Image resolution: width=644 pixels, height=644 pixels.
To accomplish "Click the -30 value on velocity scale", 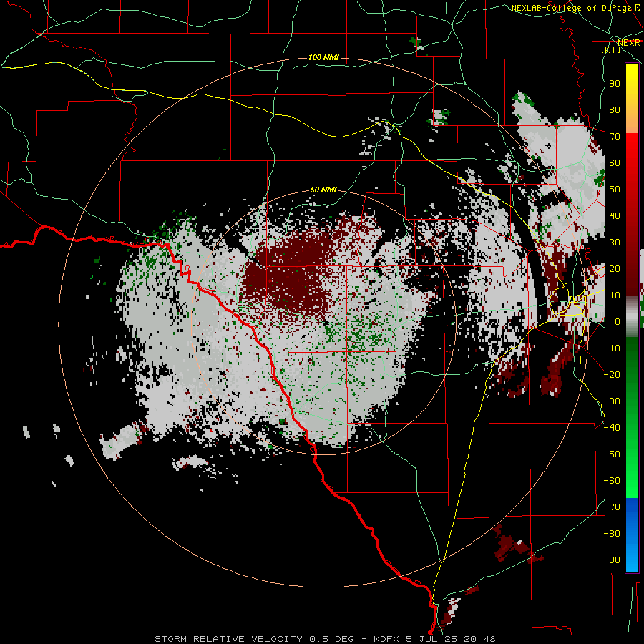I will [612, 401].
